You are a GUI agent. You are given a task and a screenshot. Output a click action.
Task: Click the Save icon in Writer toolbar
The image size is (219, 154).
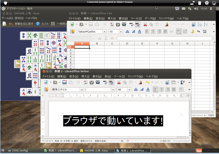64,82
